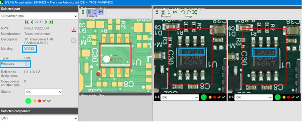Go to next part arrow
The height and width of the screenshot is (122, 302).
coord(46,22)
